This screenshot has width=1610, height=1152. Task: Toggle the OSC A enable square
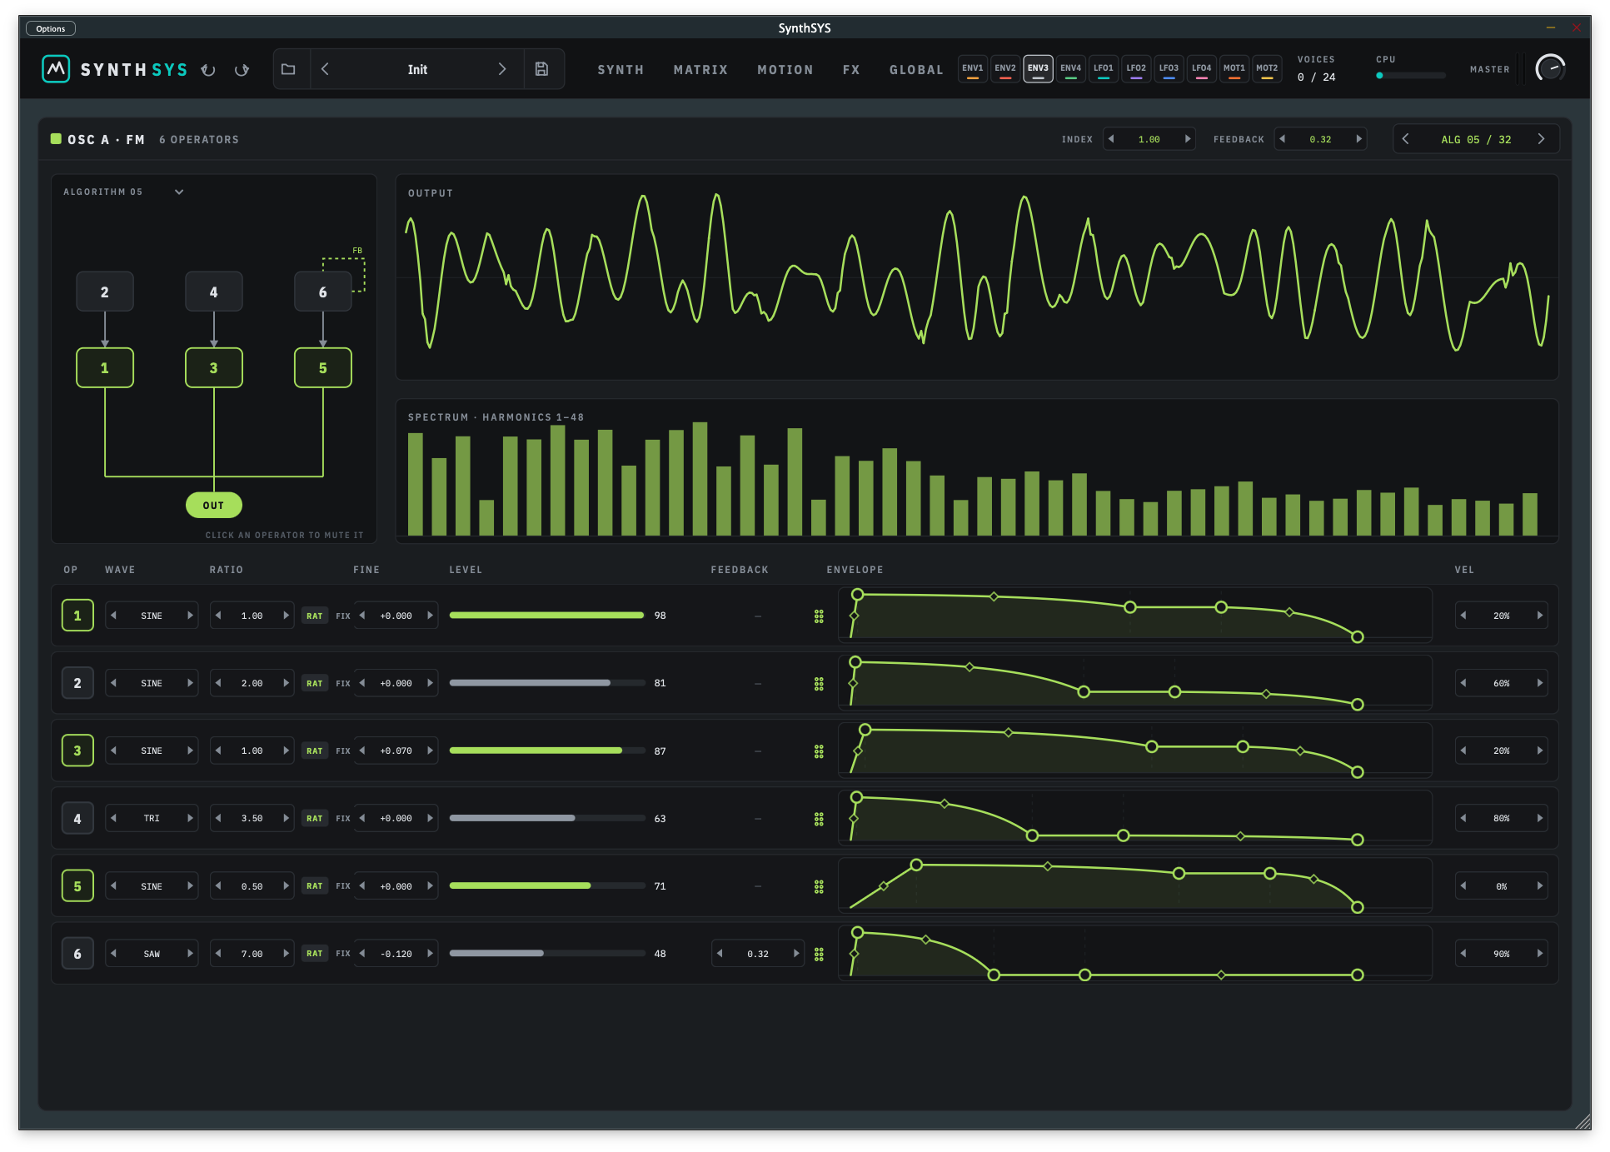coord(56,139)
